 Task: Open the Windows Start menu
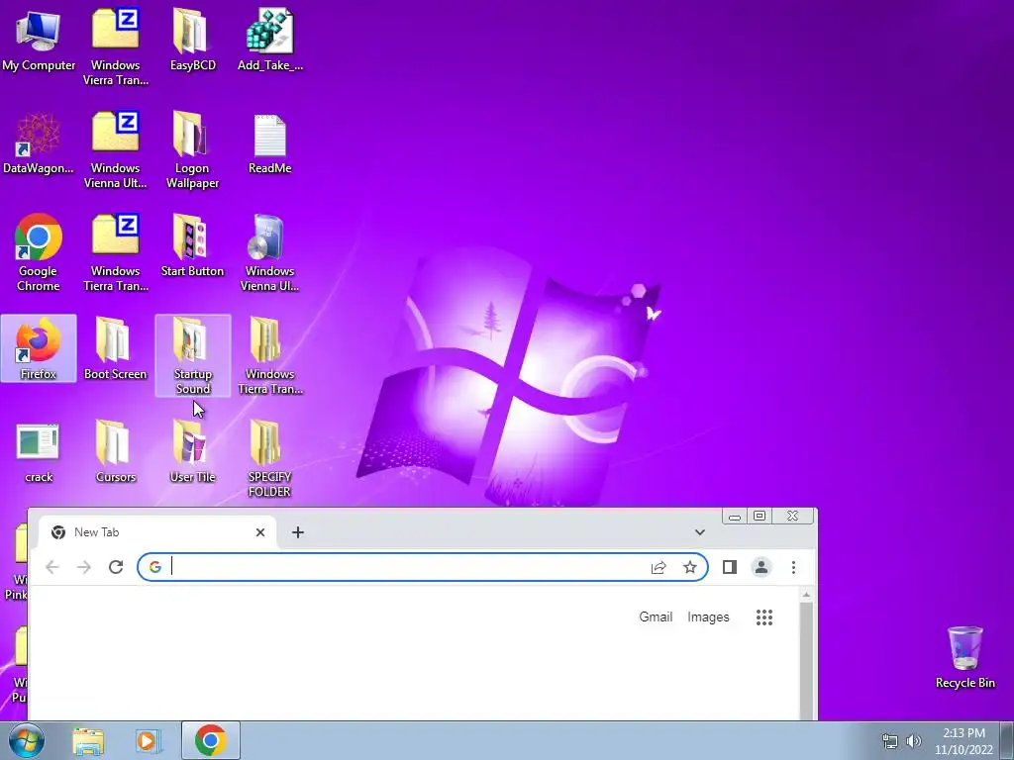coord(26,740)
